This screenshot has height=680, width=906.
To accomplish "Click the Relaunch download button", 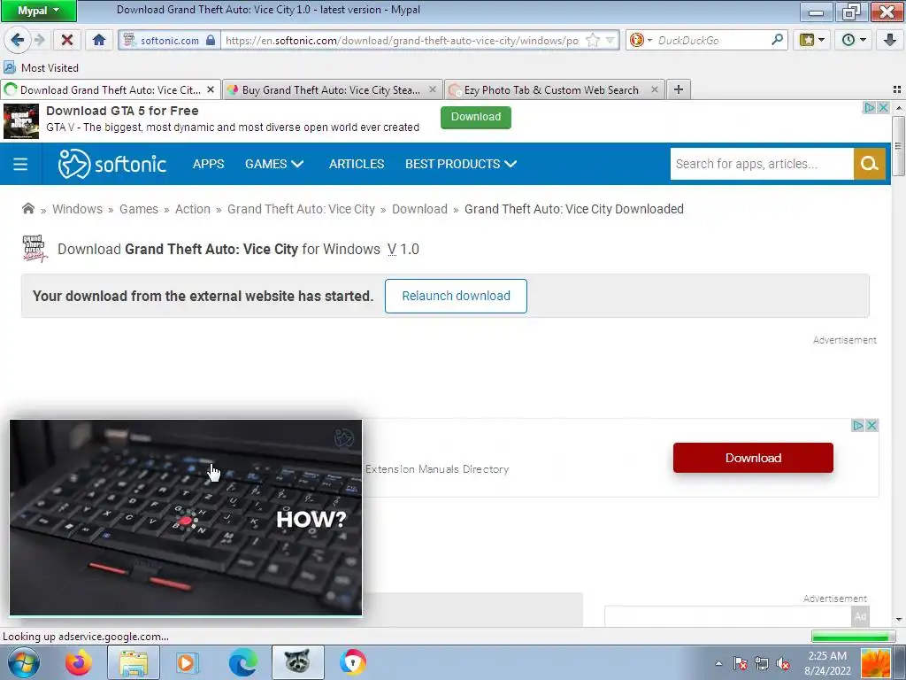I will click(x=456, y=296).
